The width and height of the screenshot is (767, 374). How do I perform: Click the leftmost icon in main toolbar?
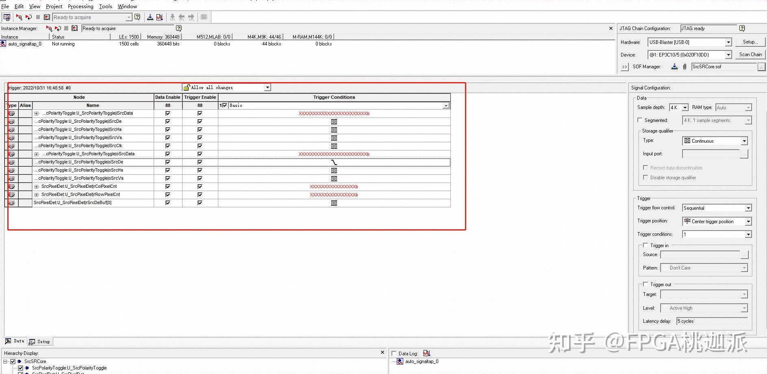pyautogui.click(x=7, y=17)
